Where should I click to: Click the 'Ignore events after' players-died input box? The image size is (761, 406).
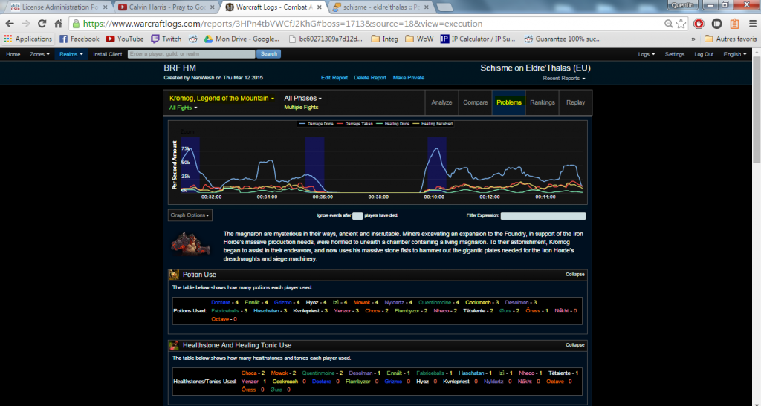click(357, 215)
